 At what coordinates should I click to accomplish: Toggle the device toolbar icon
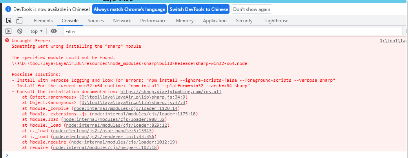pyautogui.click(x=19, y=21)
